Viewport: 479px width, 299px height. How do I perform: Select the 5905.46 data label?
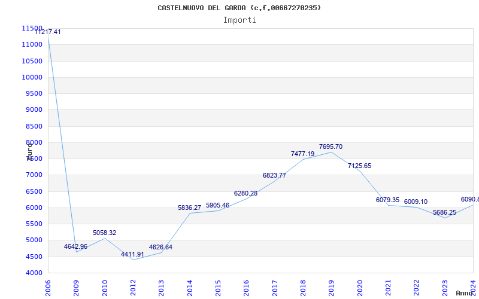coord(217,205)
